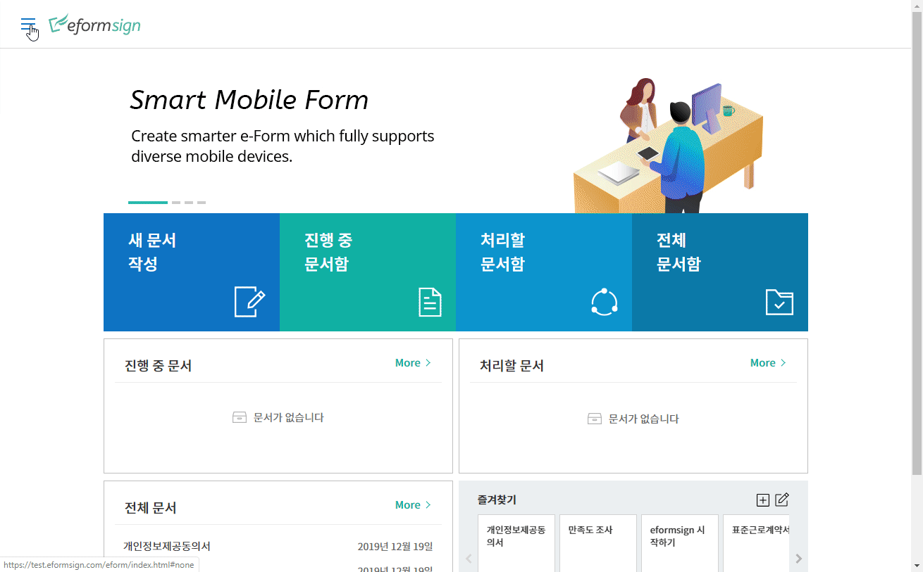Click the checked folder icon

point(779,302)
